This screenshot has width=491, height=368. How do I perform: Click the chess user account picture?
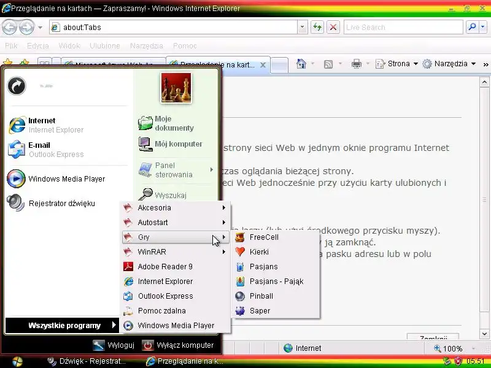(176, 88)
